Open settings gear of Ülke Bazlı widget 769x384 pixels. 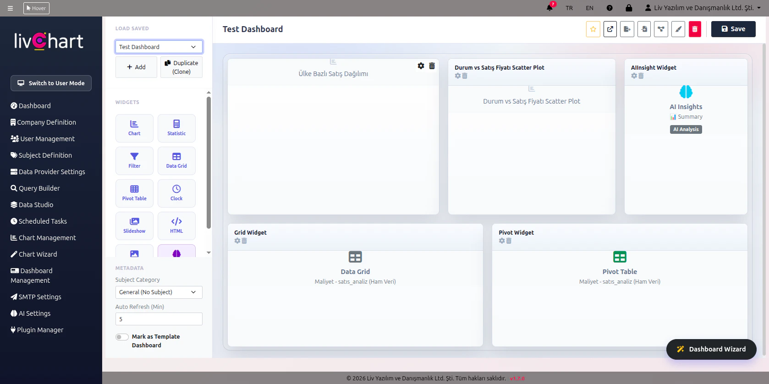421,66
